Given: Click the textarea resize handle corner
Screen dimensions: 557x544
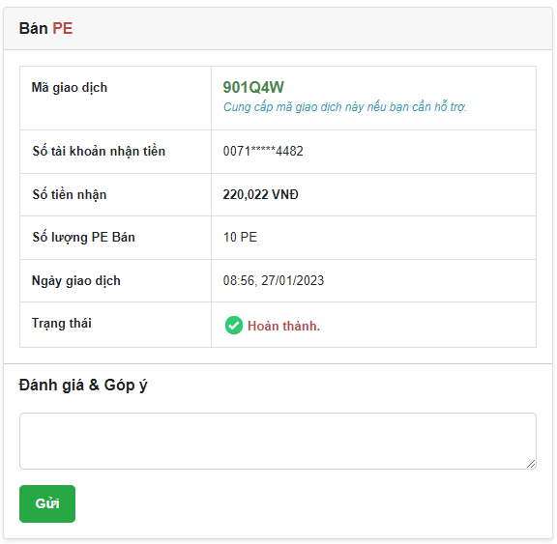Looking at the screenshot, I should pyautogui.click(x=531, y=464).
